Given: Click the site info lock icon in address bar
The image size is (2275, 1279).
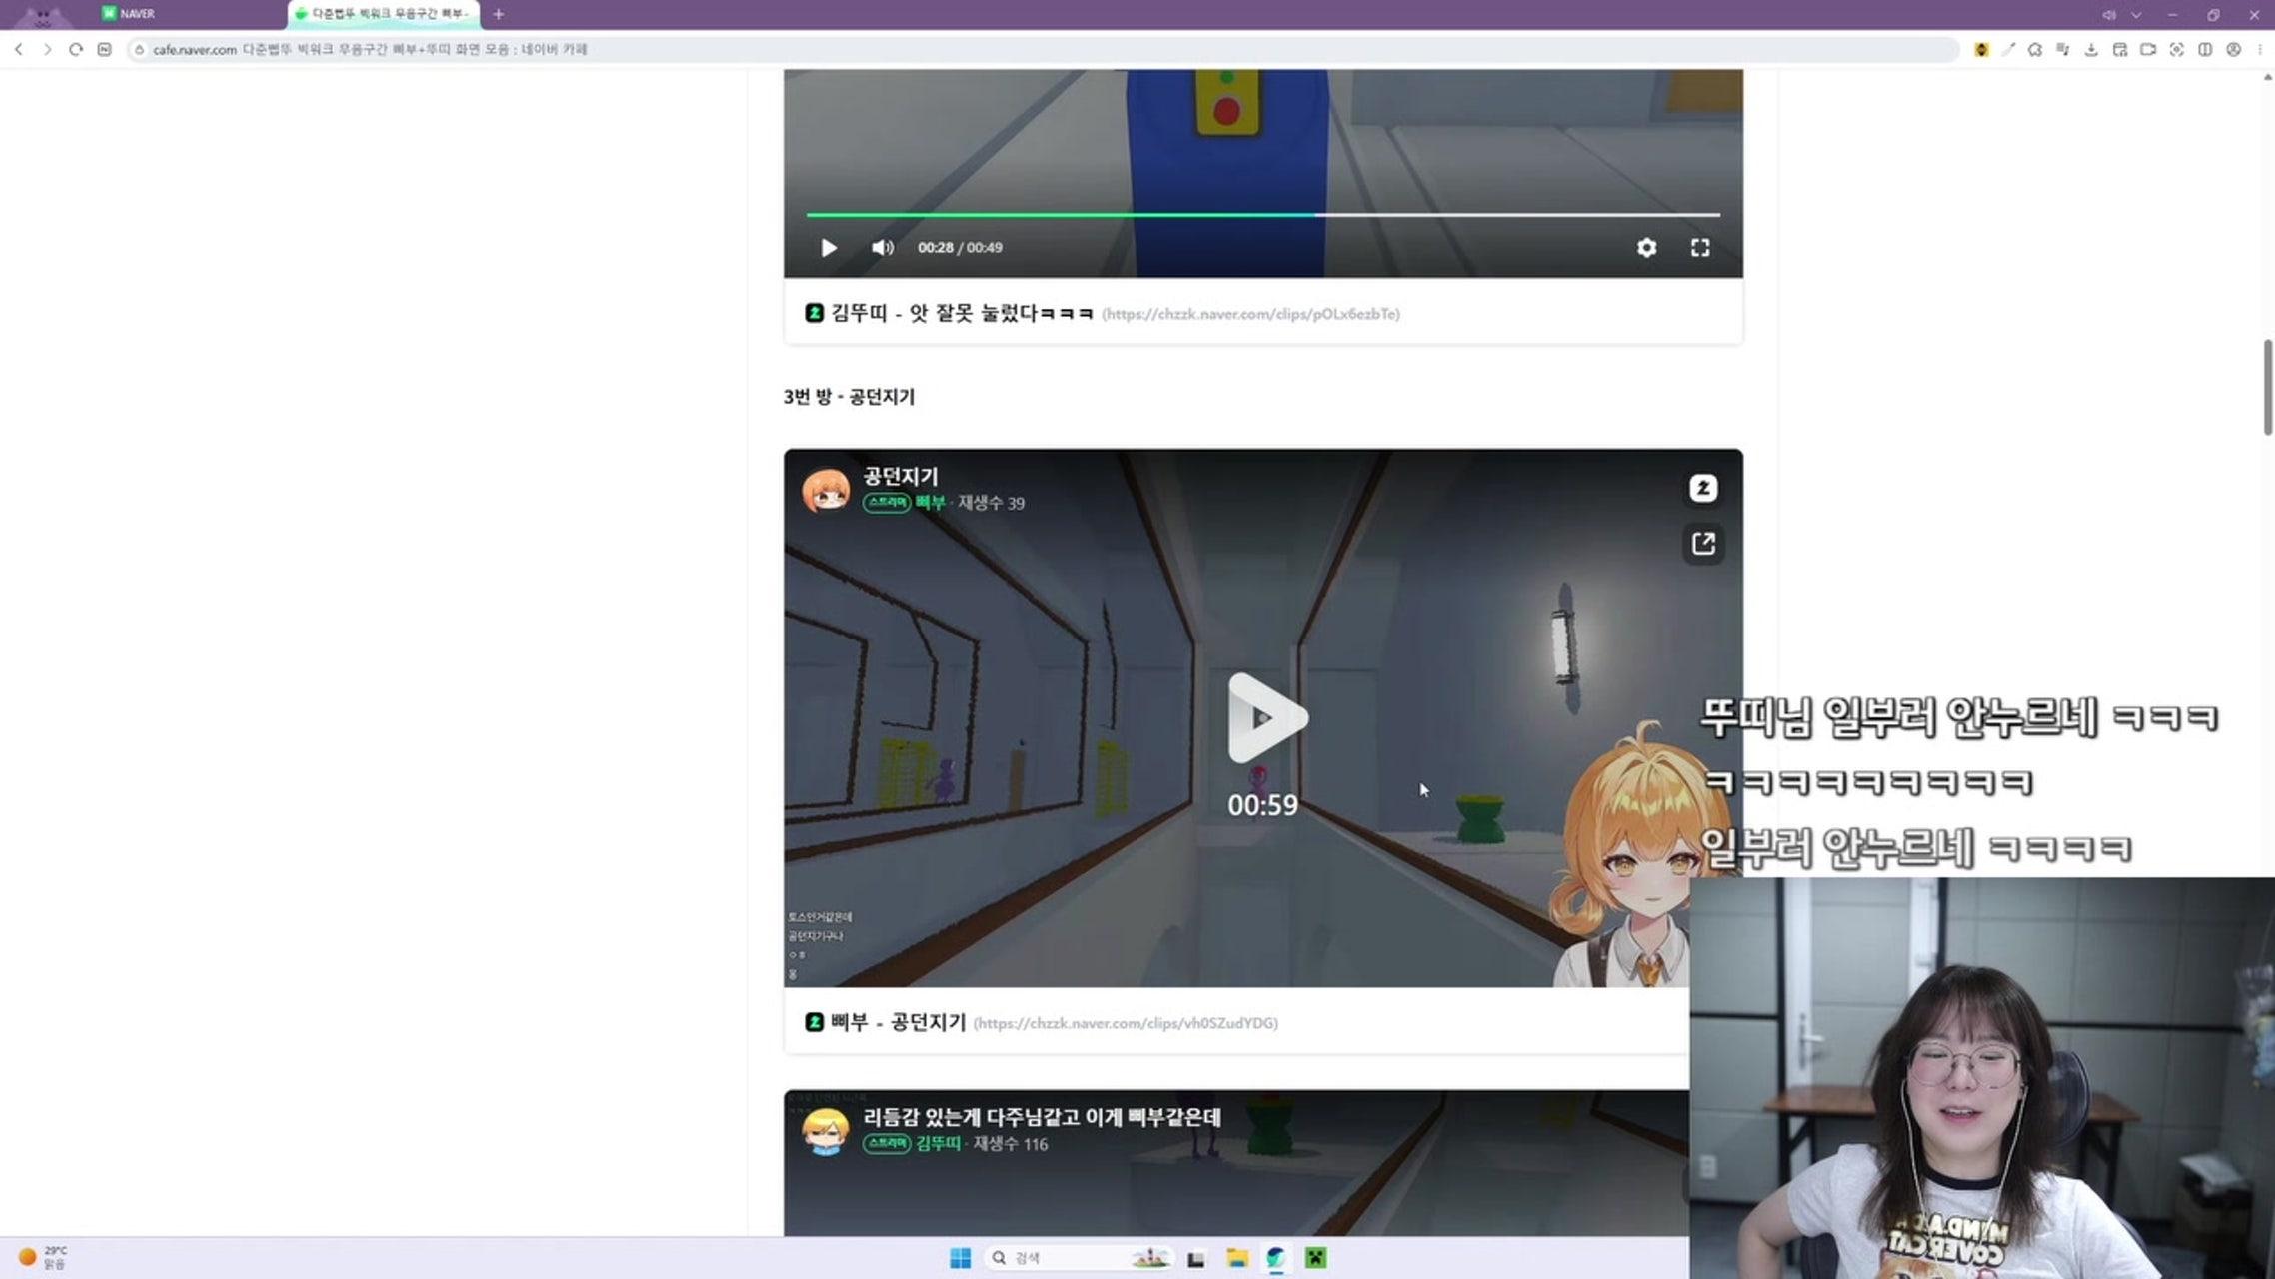Looking at the screenshot, I should [140, 49].
